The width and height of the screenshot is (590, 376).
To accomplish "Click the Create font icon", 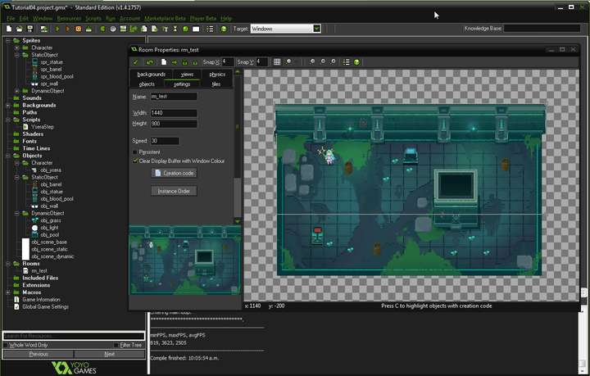I will click(x=165, y=29).
